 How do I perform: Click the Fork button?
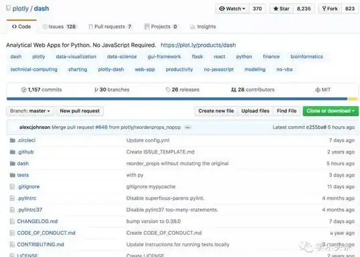coord(330,9)
